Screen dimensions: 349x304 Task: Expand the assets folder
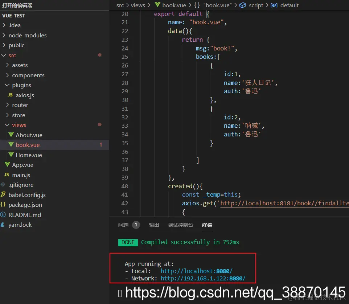point(7,65)
